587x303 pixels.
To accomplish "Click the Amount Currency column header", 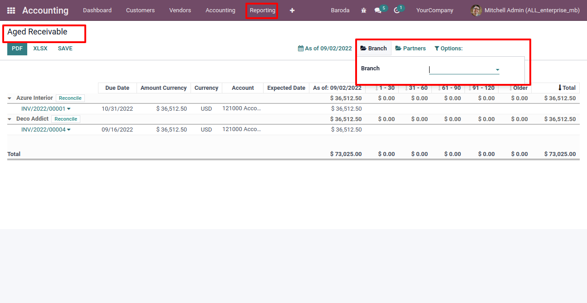I will (x=163, y=88).
